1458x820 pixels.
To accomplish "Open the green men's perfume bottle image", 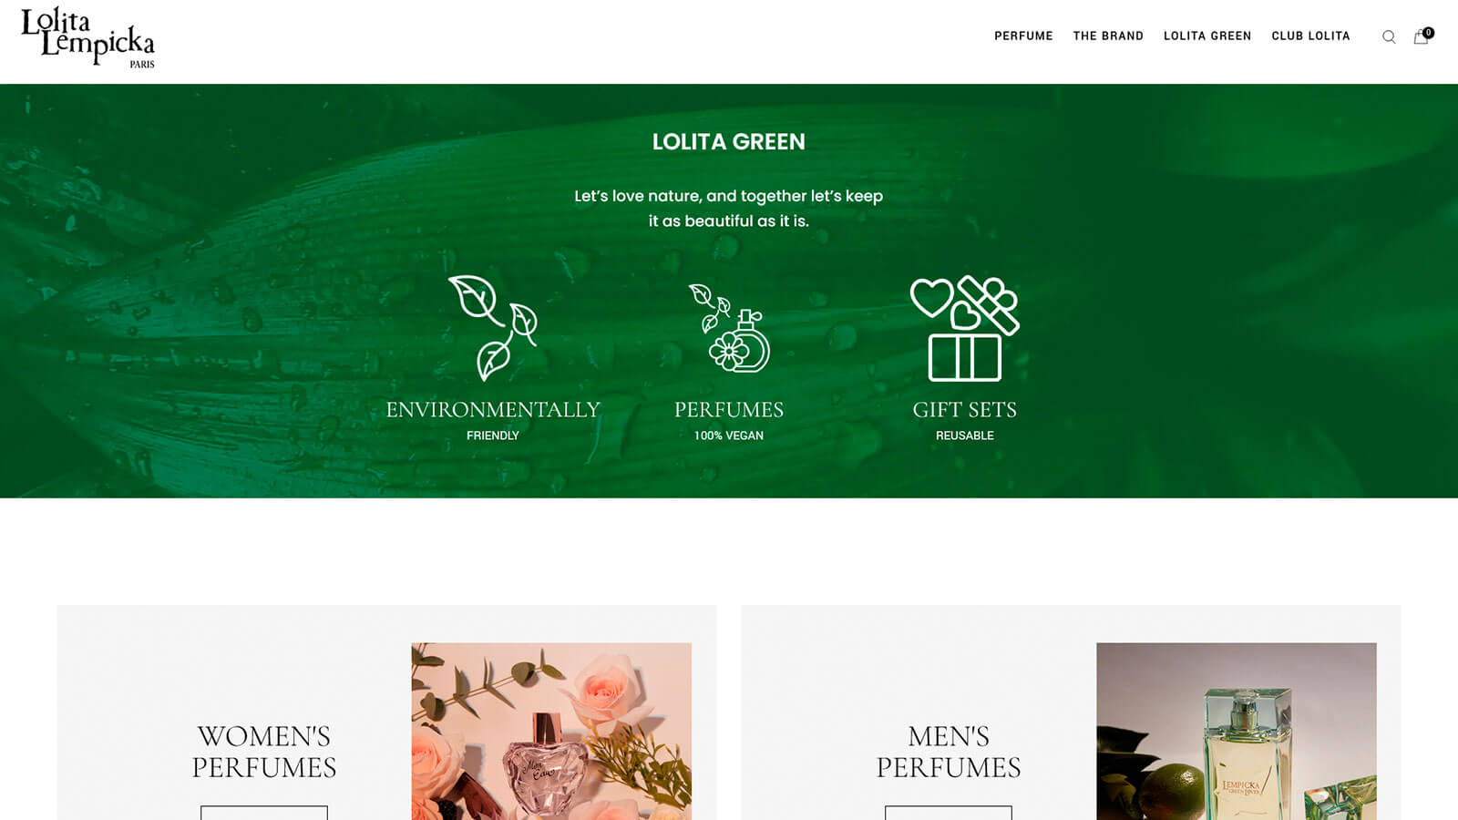I will [x=1237, y=732].
